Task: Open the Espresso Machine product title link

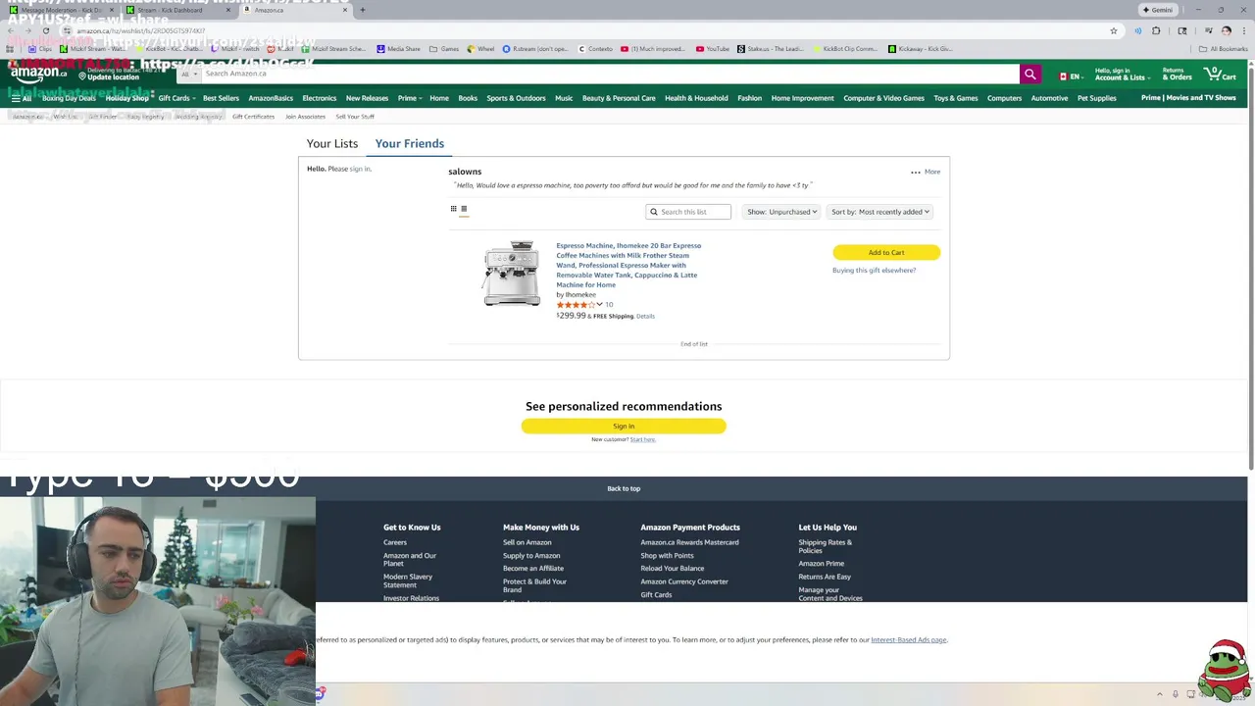Action: pos(628,265)
